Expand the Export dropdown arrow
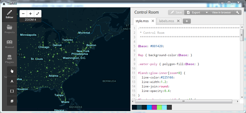 (x=207, y=12)
